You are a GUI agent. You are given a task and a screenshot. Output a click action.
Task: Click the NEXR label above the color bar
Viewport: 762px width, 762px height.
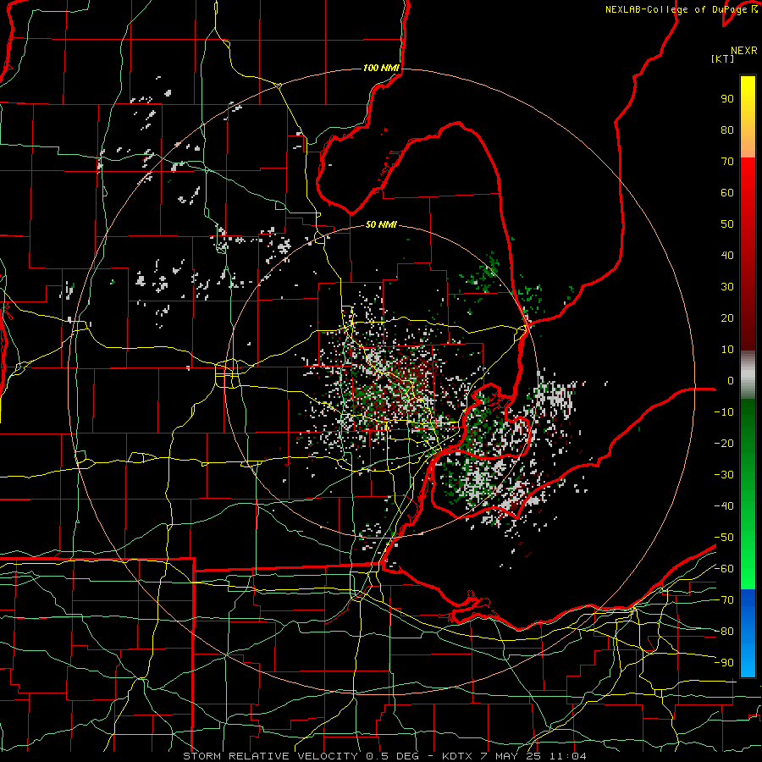pyautogui.click(x=744, y=51)
